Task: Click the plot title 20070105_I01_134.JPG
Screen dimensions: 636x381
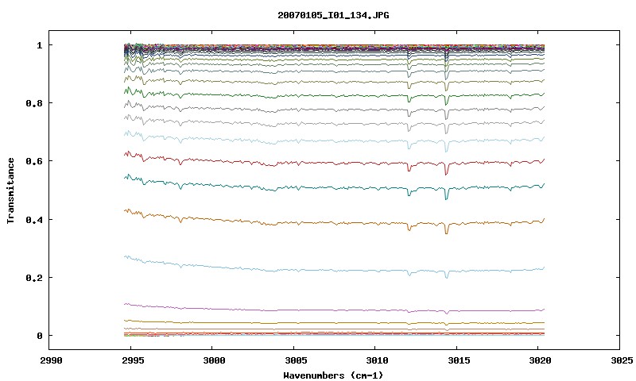Action: [x=333, y=15]
